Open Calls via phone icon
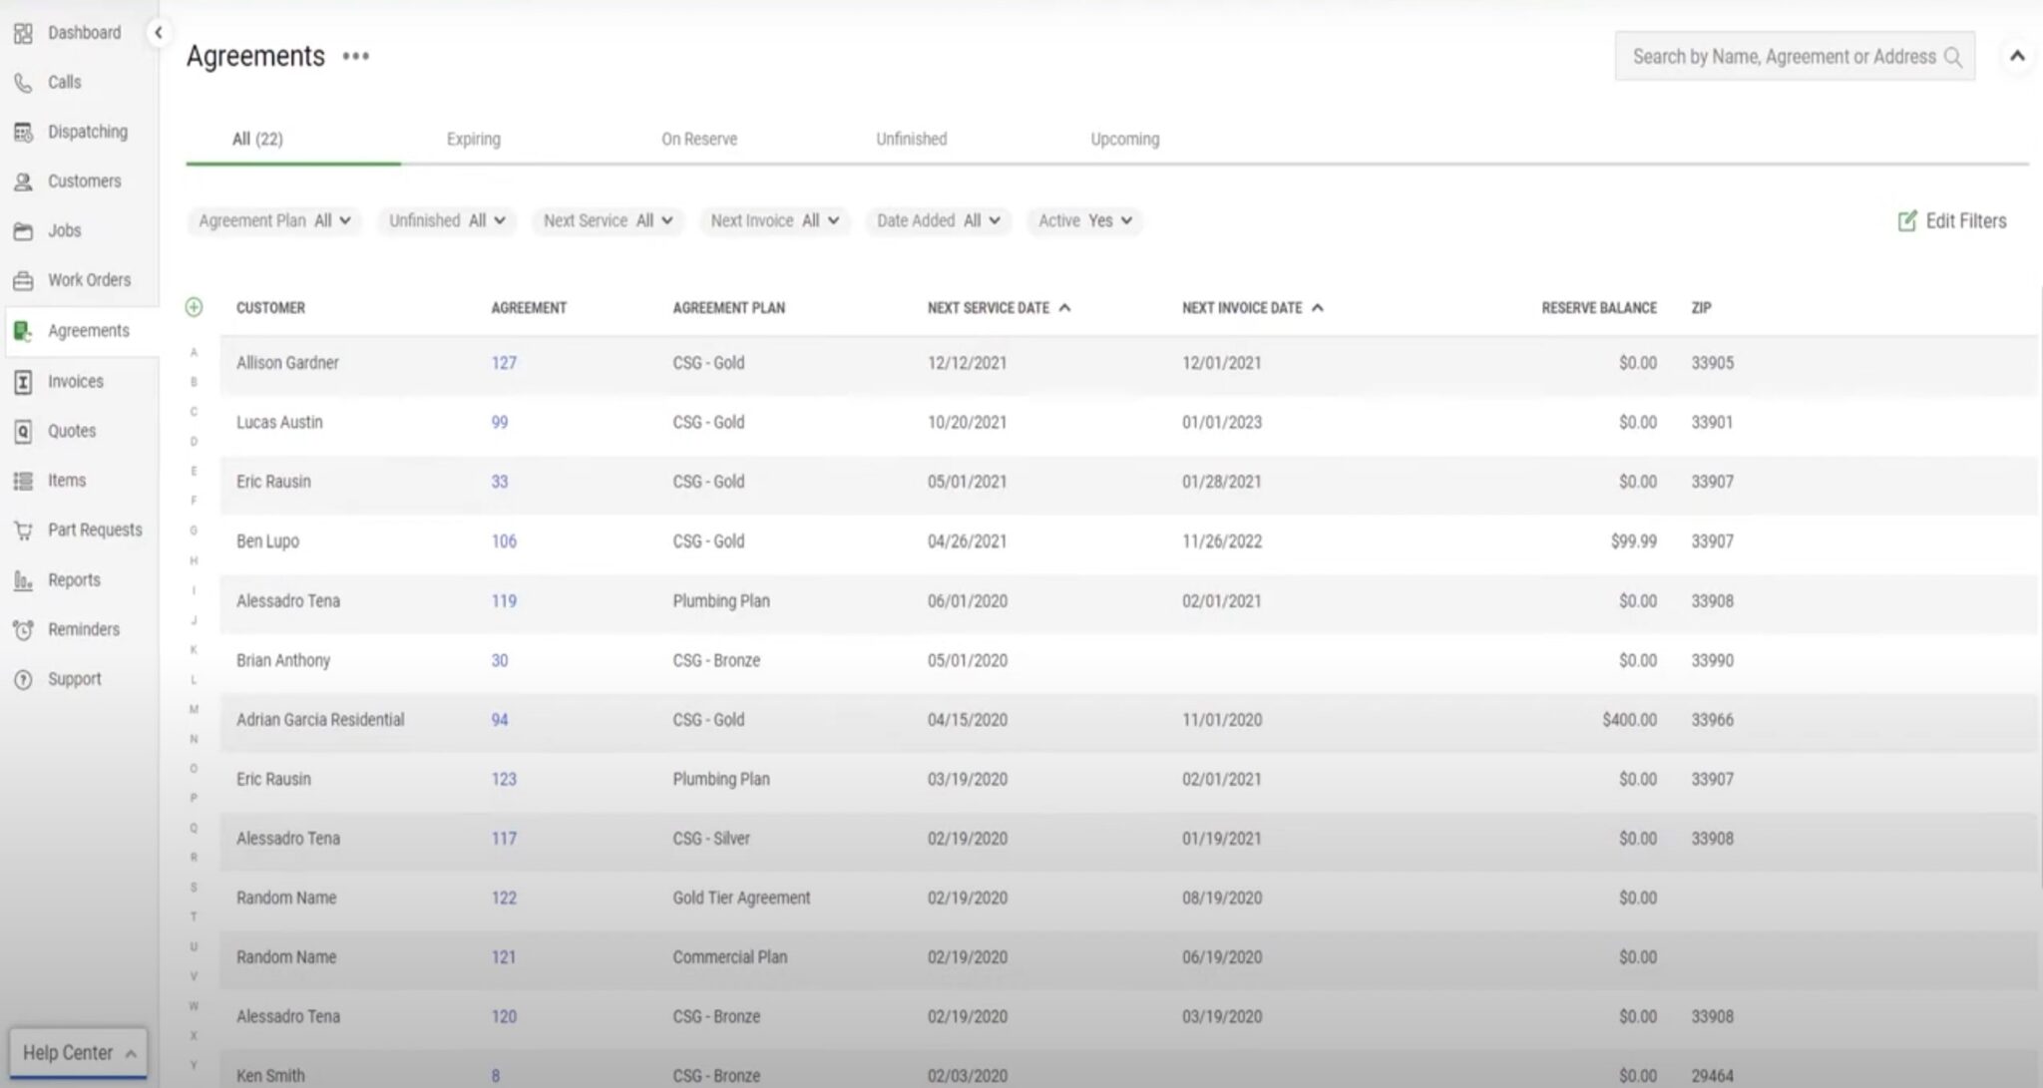 click(x=23, y=83)
